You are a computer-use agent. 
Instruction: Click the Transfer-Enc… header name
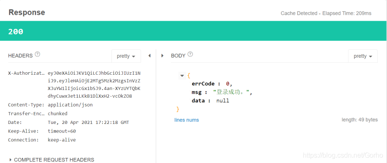26,113
